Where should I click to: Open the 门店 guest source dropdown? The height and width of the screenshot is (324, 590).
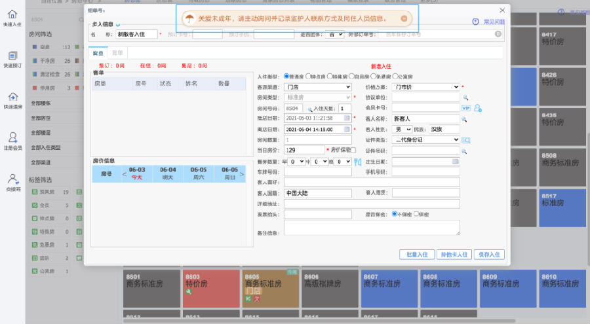[317, 87]
